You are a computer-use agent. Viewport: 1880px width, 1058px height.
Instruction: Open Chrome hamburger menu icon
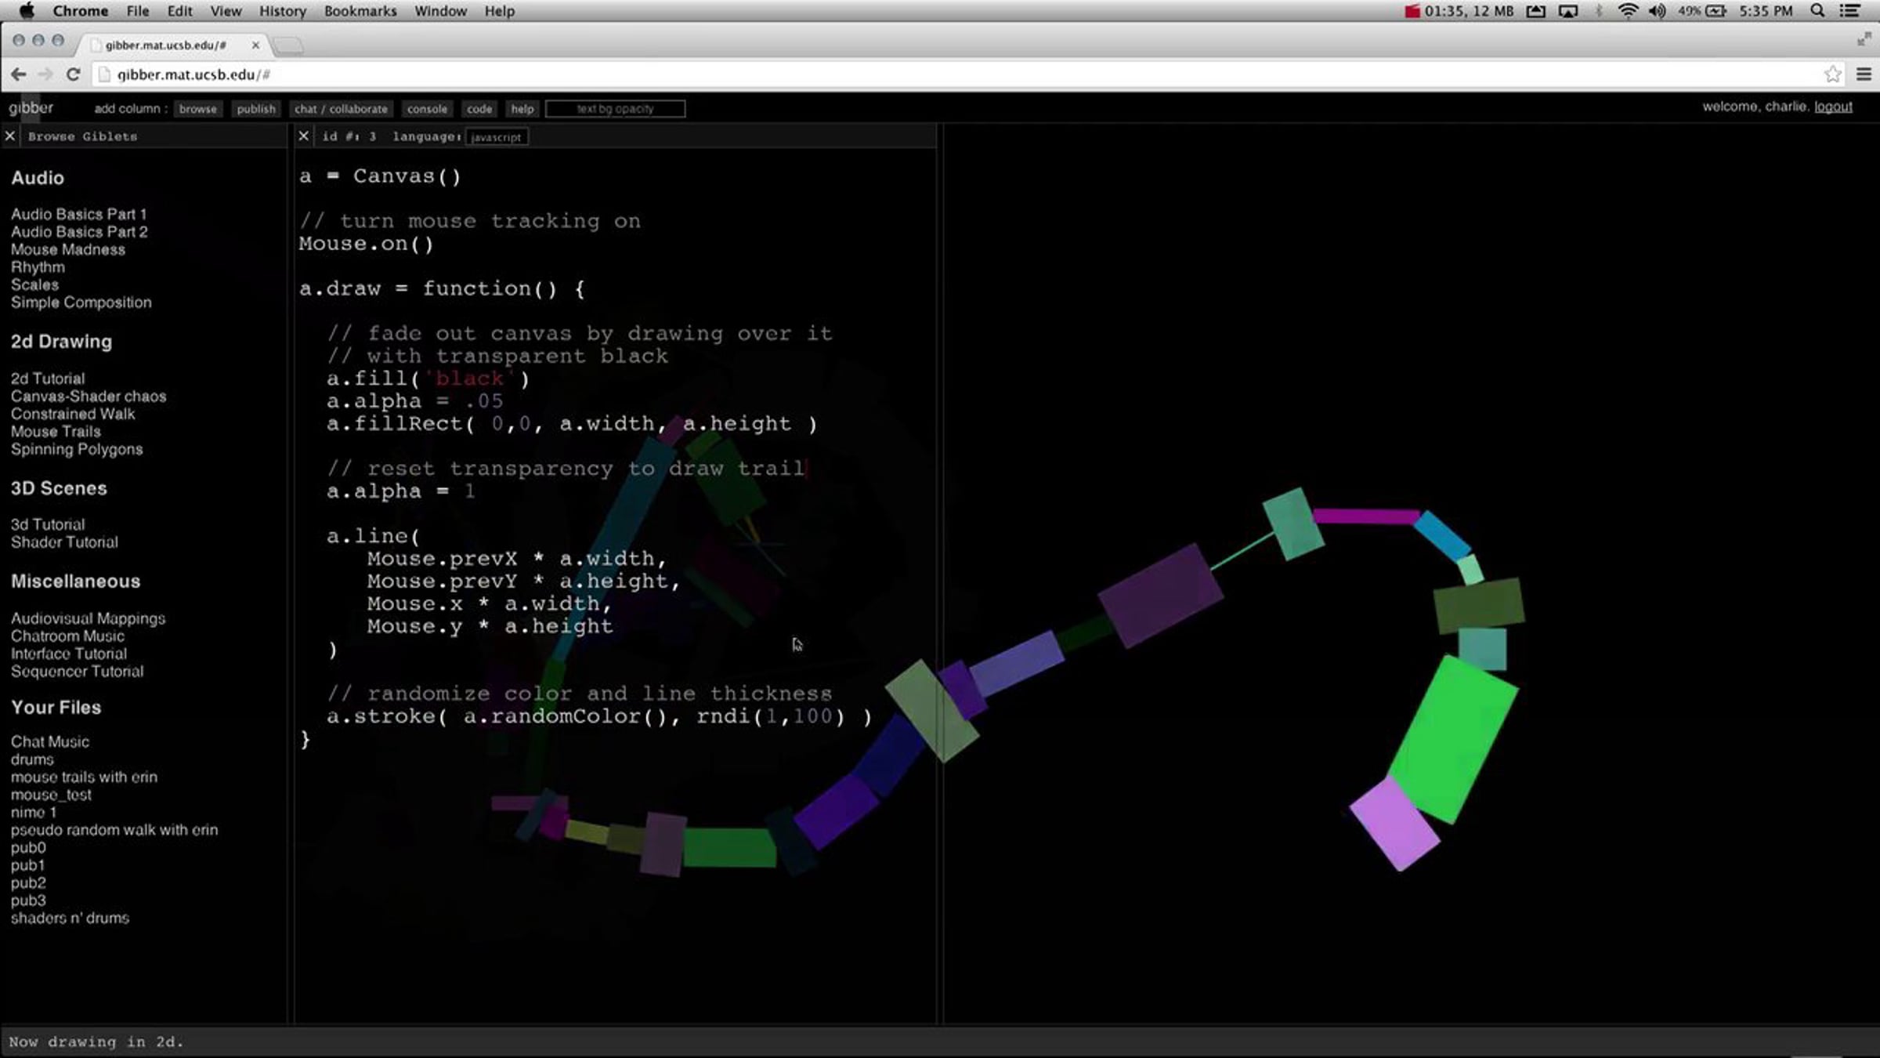click(x=1864, y=74)
